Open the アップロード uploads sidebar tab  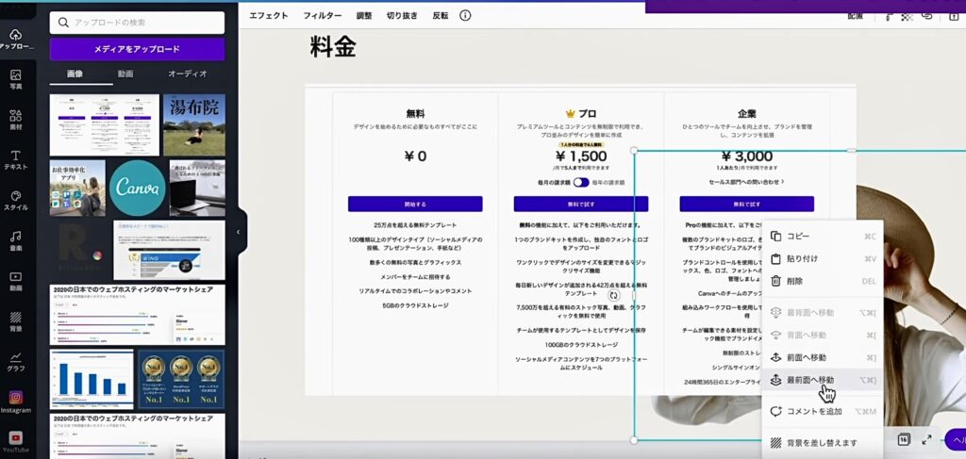pos(16,40)
